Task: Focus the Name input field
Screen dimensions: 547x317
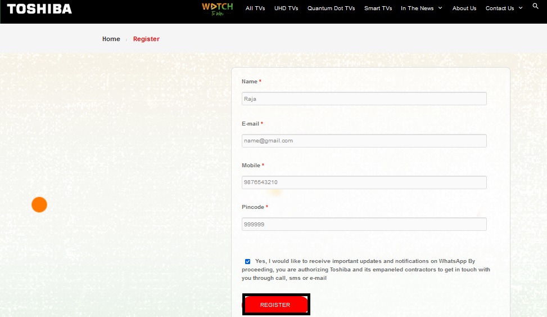Action: tap(364, 99)
